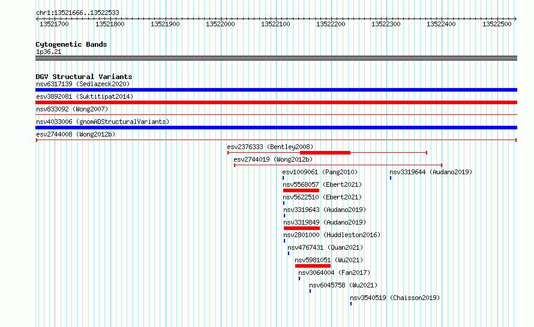Open nsv5622510 (Ebert2021) label
534x327 pixels.
point(322,197)
